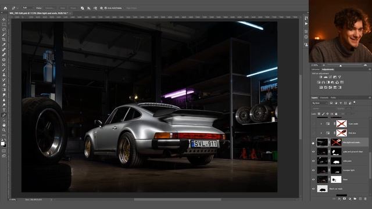The image size is (372, 209).
Task: Click the foreground color swatch
Action: 2,143
